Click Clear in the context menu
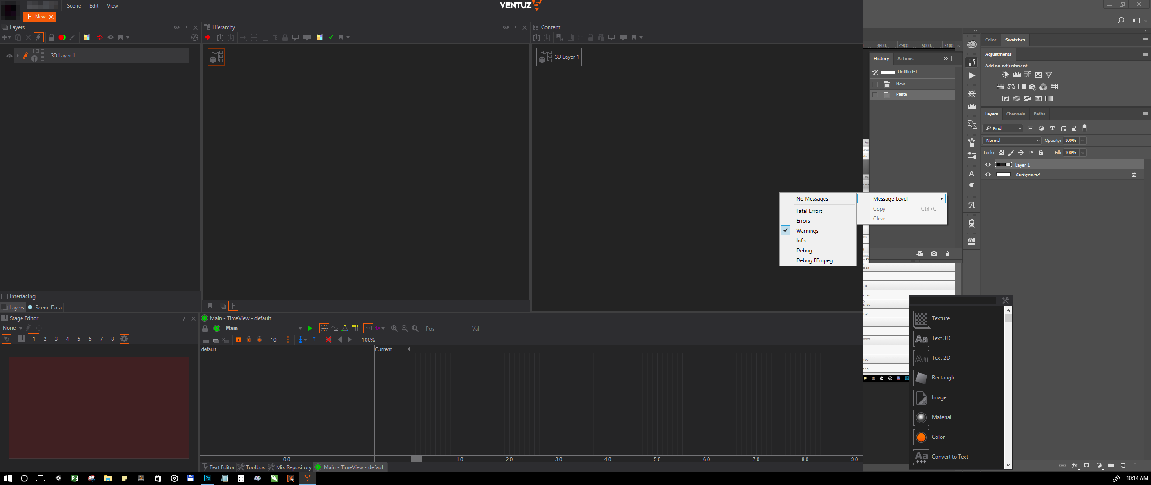 pos(879,219)
